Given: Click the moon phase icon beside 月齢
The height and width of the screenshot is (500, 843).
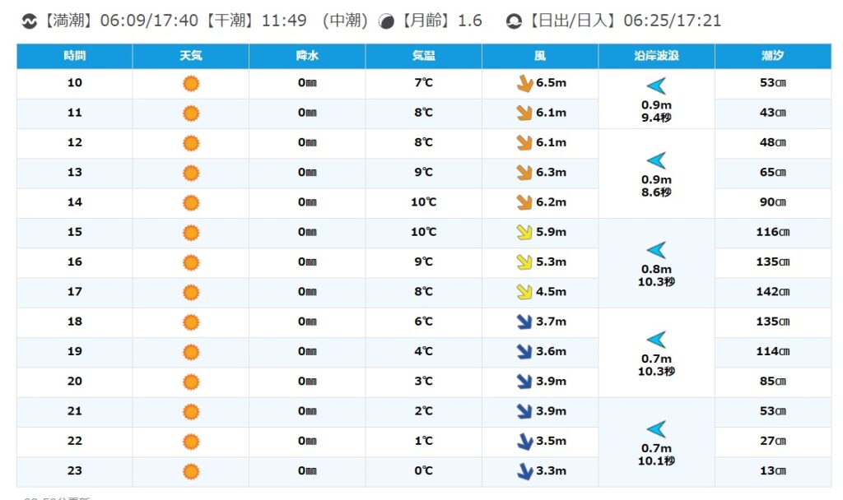Looking at the screenshot, I should coord(386,21).
